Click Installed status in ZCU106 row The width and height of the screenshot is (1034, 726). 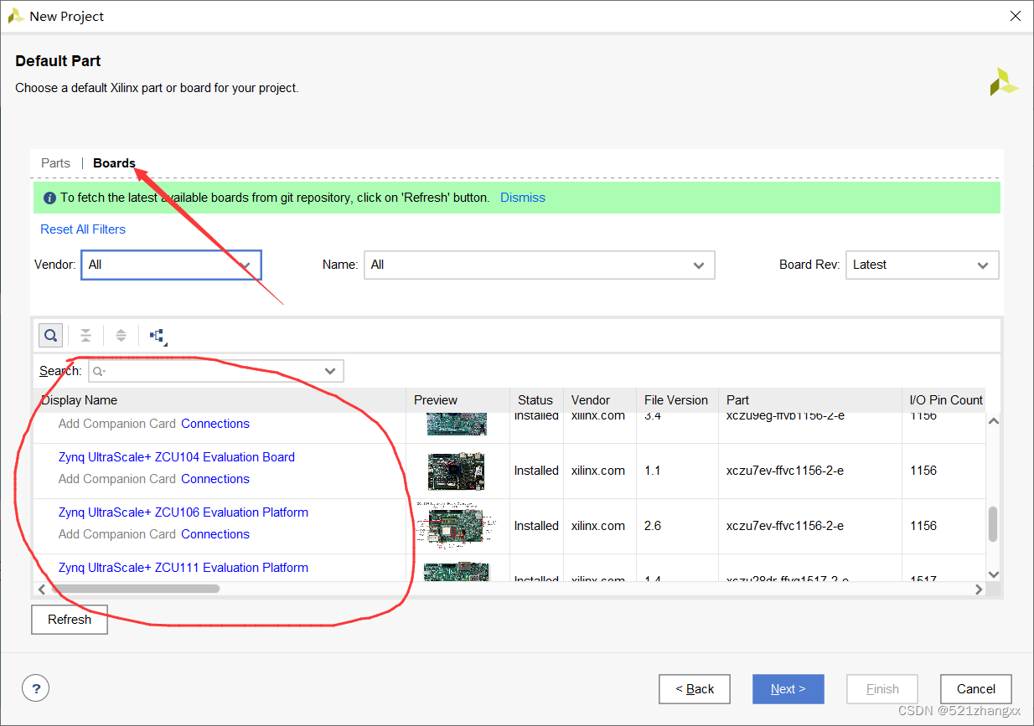[536, 526]
